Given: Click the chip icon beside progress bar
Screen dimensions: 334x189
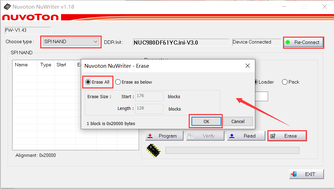Looking at the screenshot, I should click(153, 150).
